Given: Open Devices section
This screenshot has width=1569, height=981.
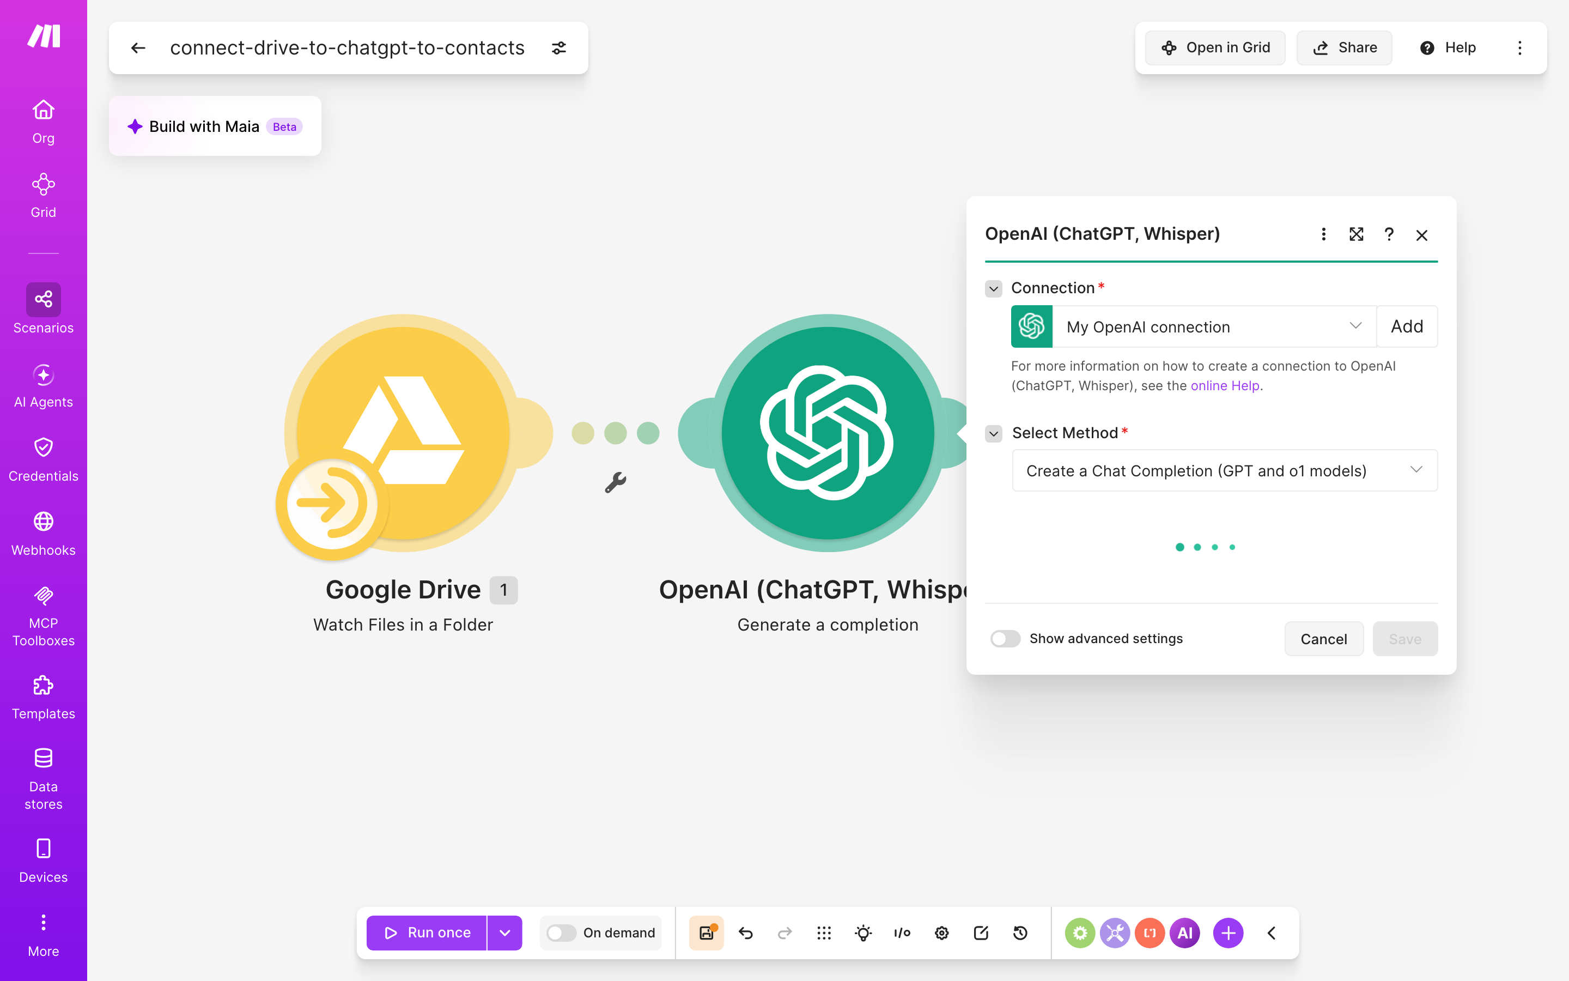Looking at the screenshot, I should click(44, 861).
